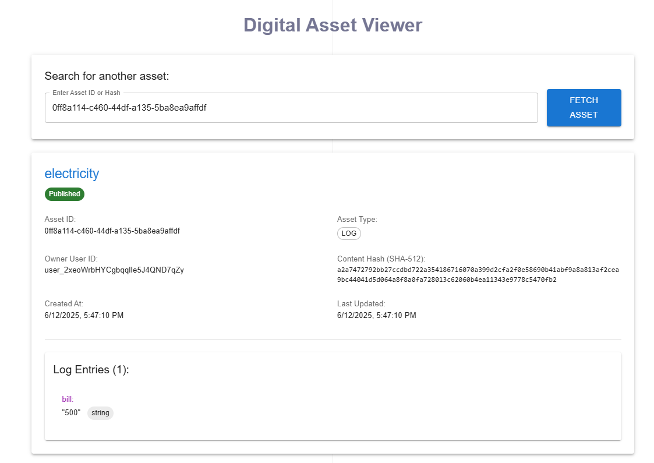Click the Content Hash (SHA-512) label
This screenshot has width=654, height=463.
[381, 259]
